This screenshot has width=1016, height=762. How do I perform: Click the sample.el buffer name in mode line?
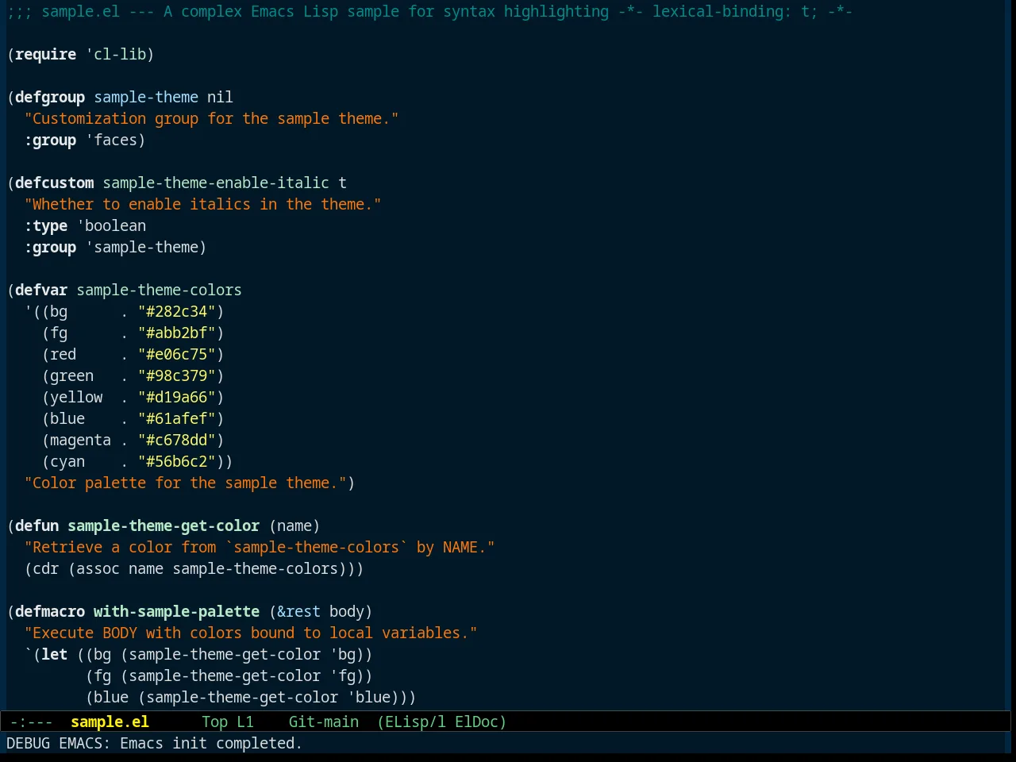tap(110, 722)
